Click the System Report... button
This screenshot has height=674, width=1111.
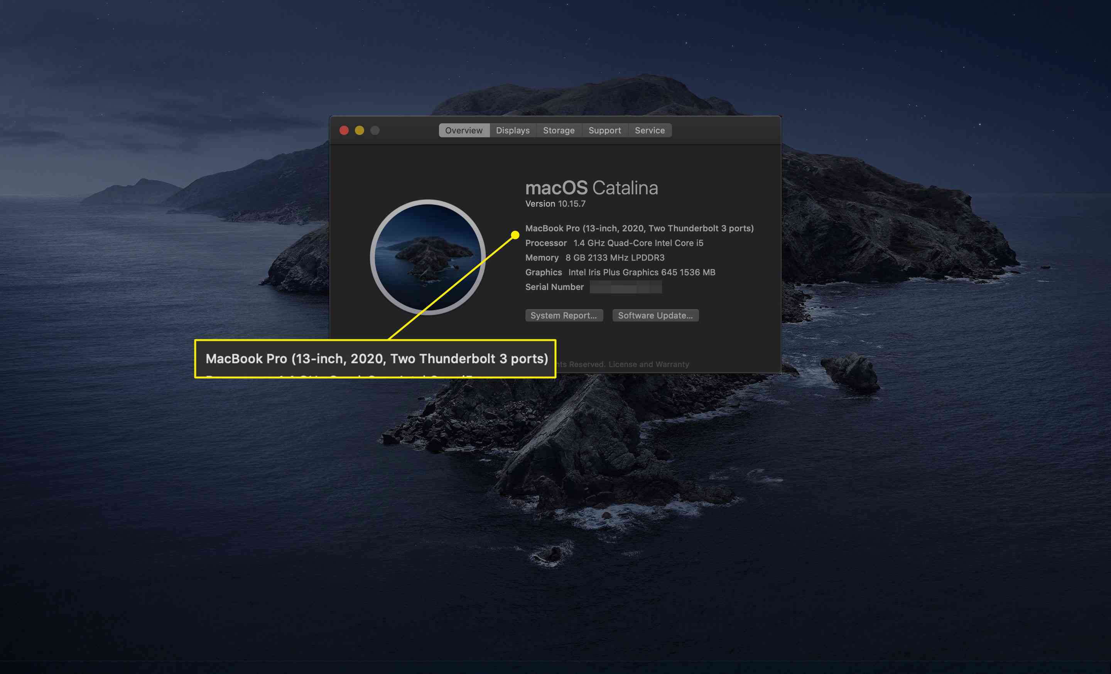(564, 315)
